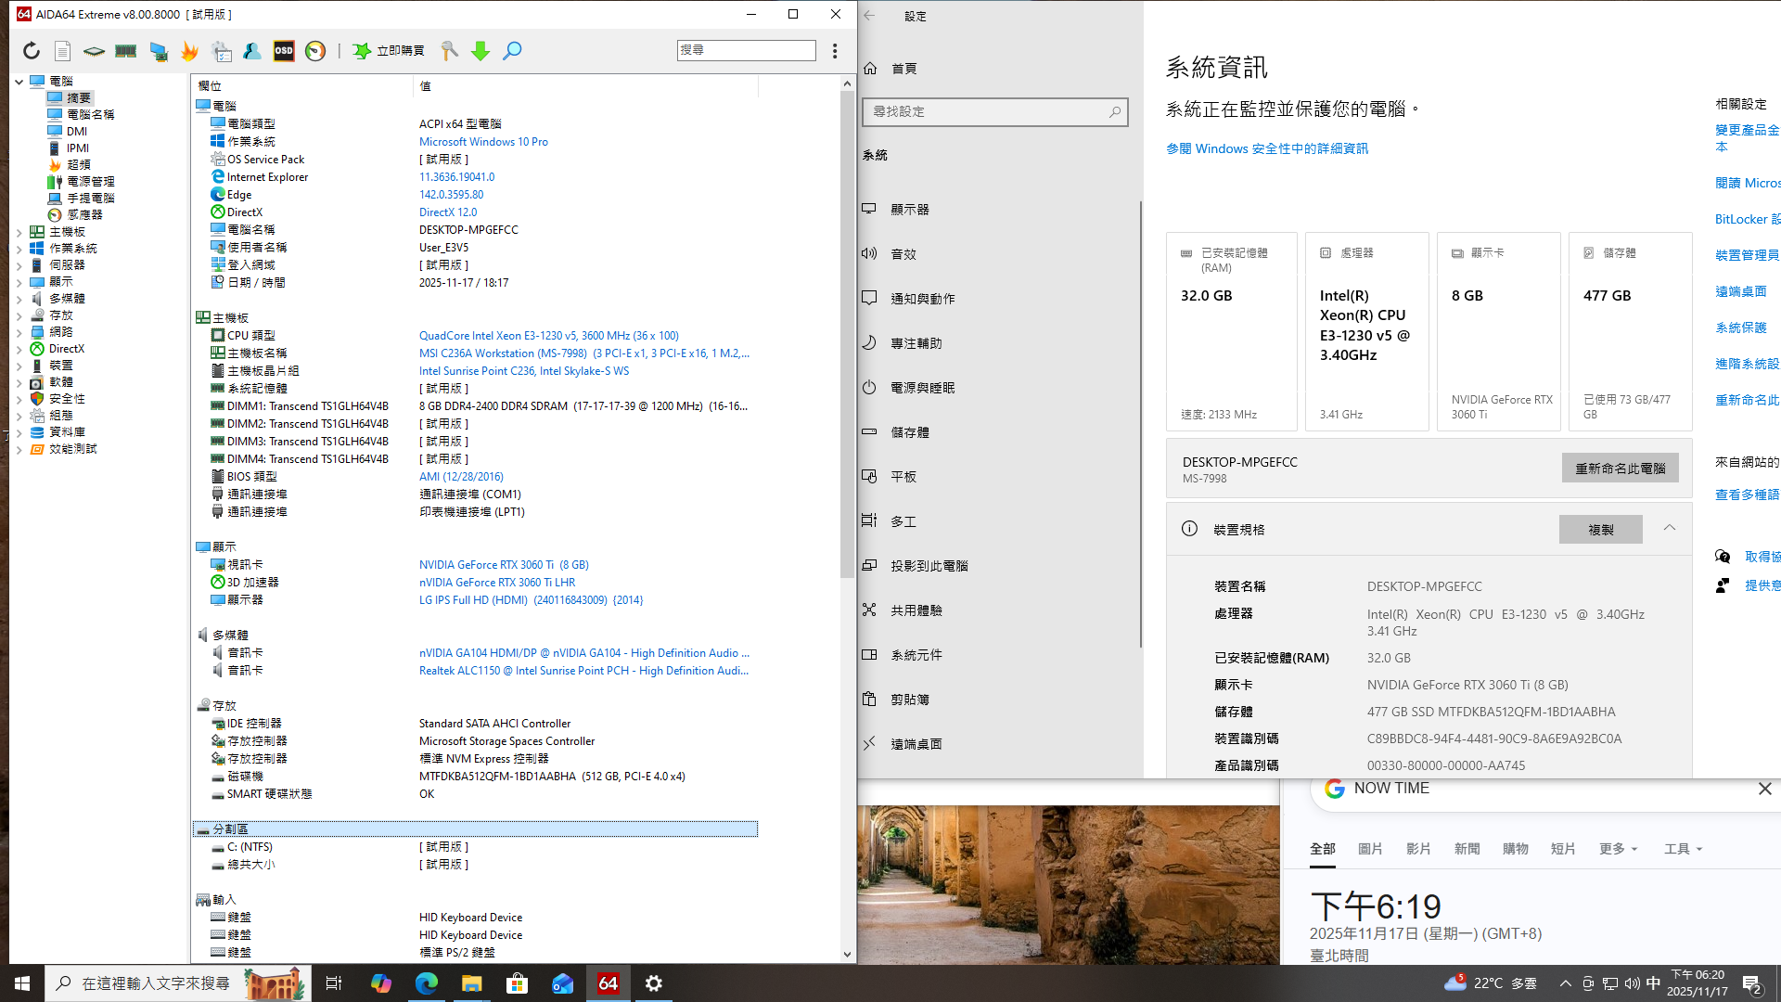Screen dimensions: 1781x1002
Task: Switch to the 圖片 search tab
Action: coord(1370,849)
